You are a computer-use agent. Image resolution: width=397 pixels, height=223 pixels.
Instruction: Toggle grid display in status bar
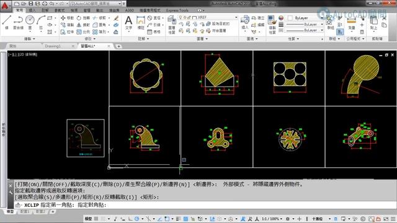click(x=96, y=219)
